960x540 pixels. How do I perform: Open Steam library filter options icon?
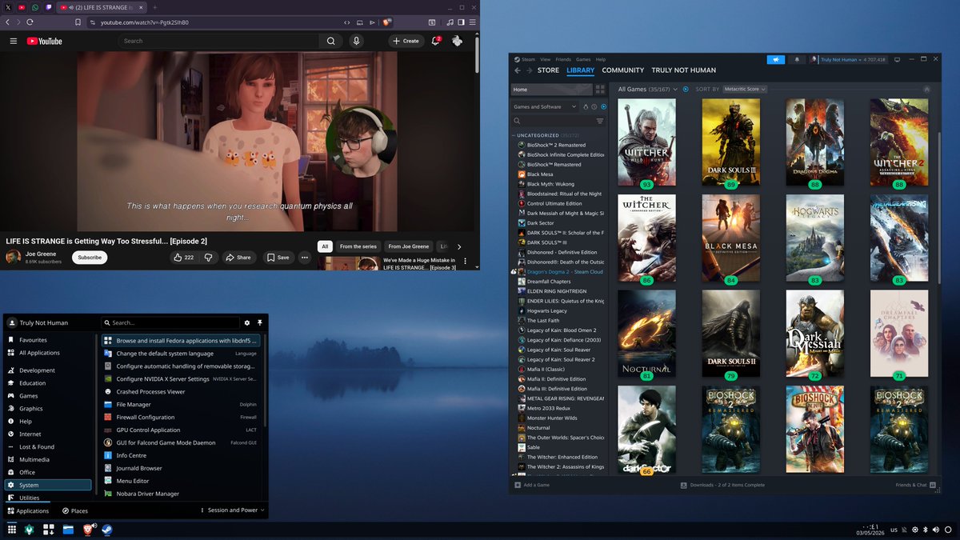(x=600, y=121)
